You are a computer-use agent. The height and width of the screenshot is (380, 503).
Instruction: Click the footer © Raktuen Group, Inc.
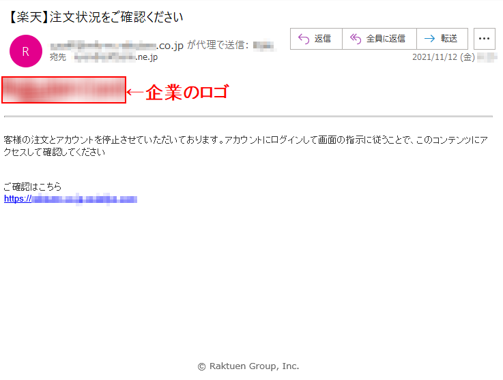(x=248, y=366)
